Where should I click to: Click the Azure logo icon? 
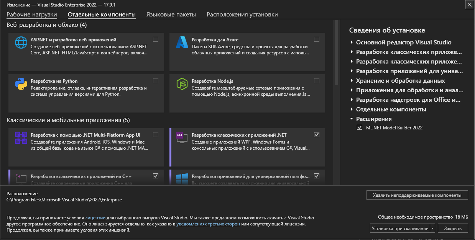[x=182, y=42]
